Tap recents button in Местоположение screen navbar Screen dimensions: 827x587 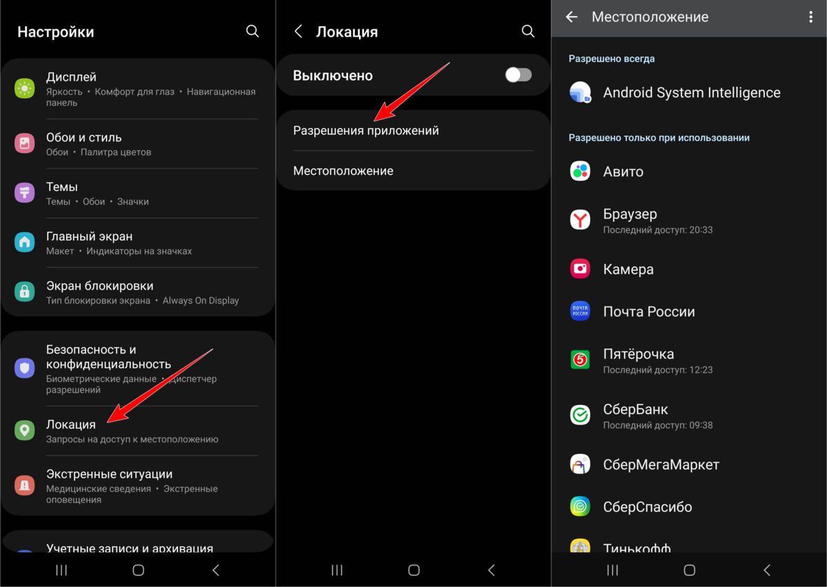pyautogui.click(x=612, y=570)
